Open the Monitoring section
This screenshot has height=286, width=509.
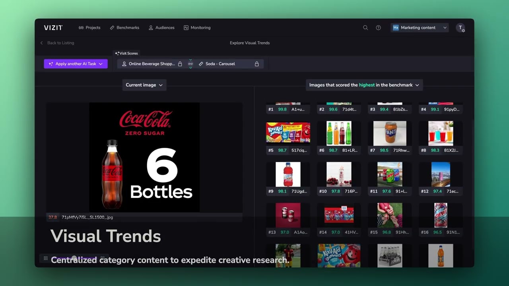click(197, 28)
